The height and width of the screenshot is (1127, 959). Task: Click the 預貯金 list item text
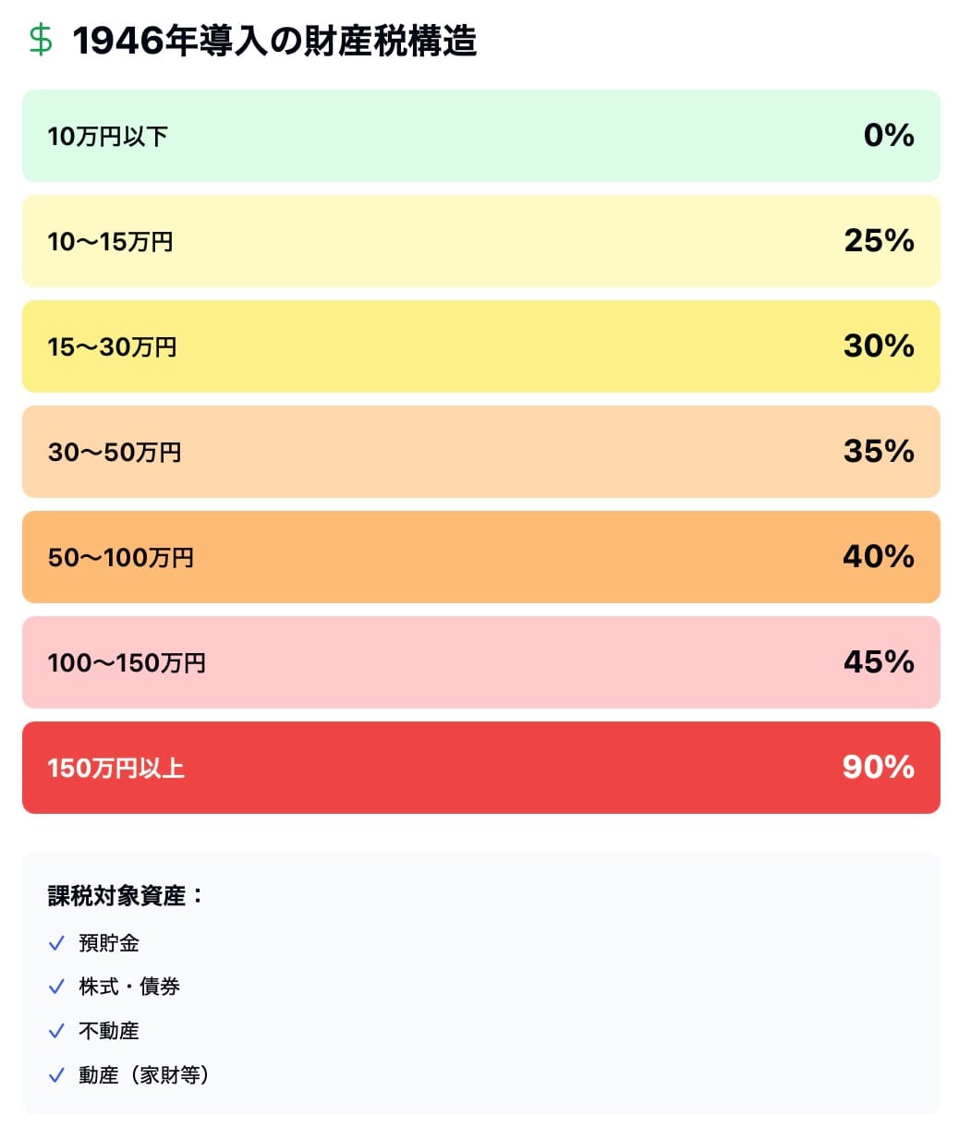coord(109,943)
